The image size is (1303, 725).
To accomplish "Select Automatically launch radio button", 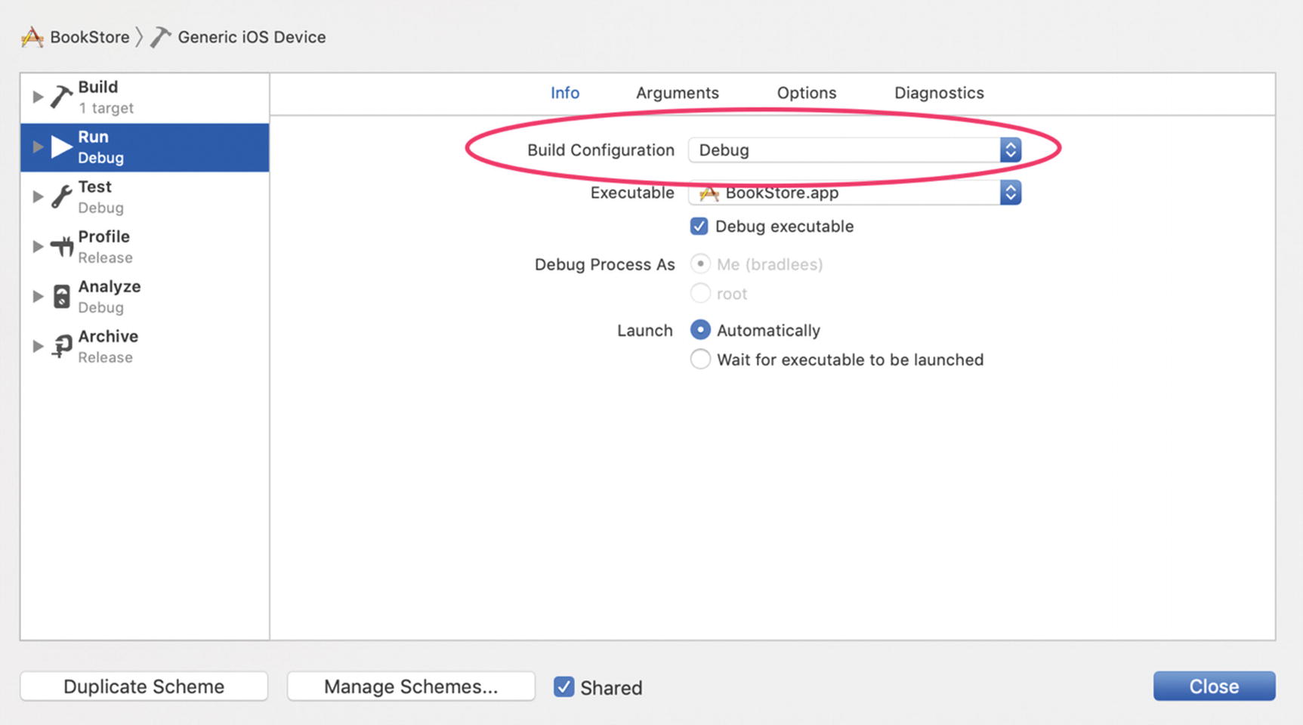I will 700,330.
